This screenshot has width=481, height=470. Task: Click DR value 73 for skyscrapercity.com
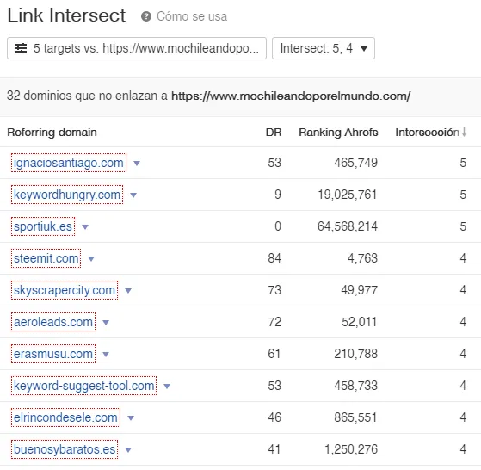click(274, 290)
